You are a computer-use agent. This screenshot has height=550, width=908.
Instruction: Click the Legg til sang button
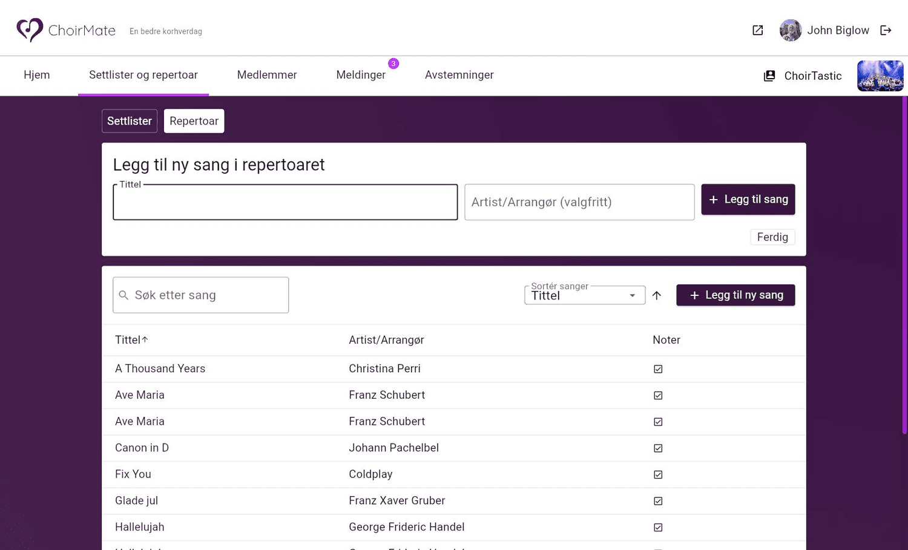pos(748,199)
